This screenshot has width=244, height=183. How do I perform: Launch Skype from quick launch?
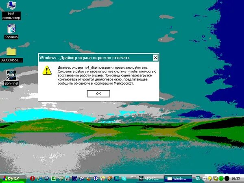[124, 179]
